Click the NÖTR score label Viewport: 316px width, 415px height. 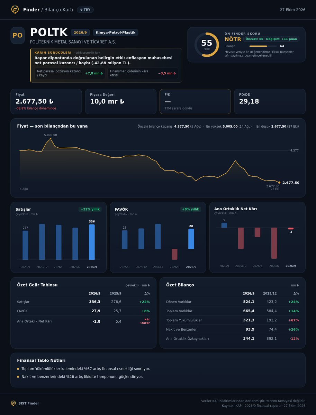coord(233,39)
